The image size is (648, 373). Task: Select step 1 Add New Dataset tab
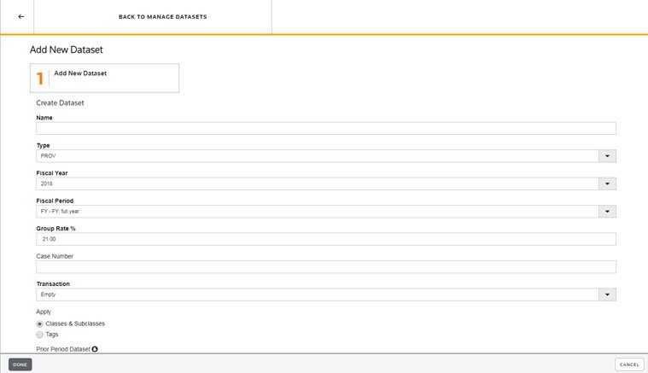(105, 77)
